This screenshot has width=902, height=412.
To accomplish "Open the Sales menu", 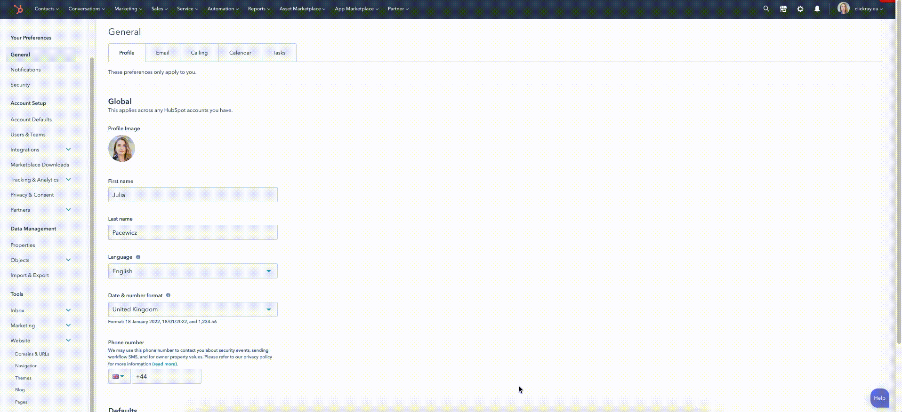I will (159, 9).
